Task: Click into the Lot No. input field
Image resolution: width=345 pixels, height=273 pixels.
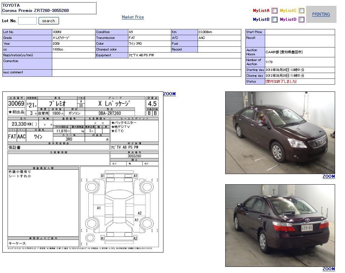Action: [27, 21]
